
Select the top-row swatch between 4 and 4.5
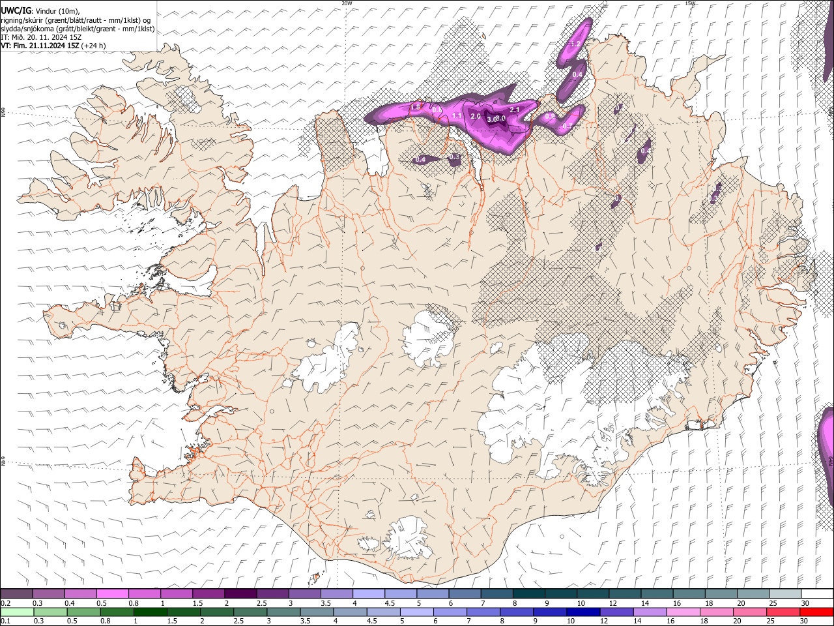coord(369,593)
